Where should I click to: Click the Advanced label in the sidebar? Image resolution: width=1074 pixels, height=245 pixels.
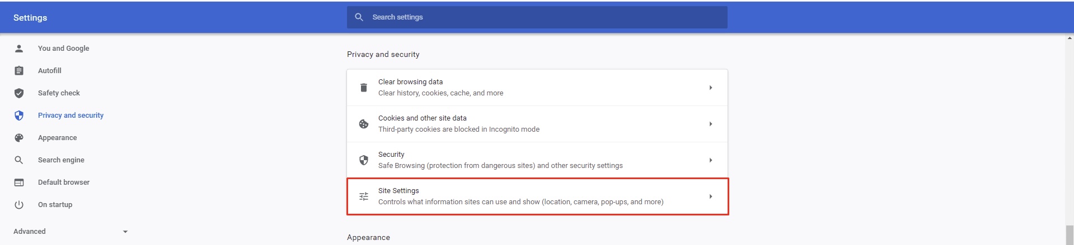[x=30, y=232]
